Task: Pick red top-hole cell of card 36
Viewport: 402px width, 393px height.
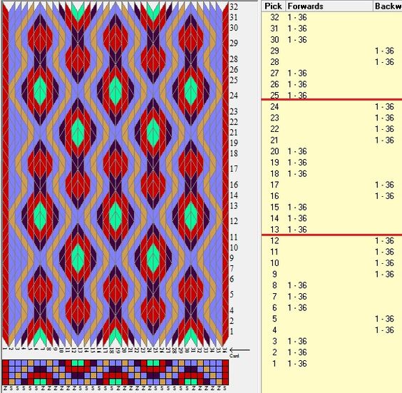Action: pyautogui.click(x=225, y=363)
